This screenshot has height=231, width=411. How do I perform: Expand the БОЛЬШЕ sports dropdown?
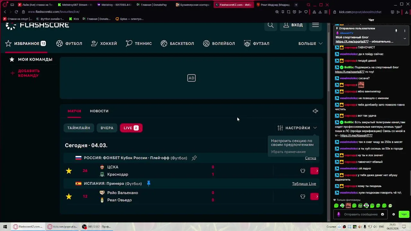click(x=310, y=44)
